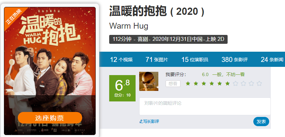Open the 380 条影评 reviews tab

(235, 60)
